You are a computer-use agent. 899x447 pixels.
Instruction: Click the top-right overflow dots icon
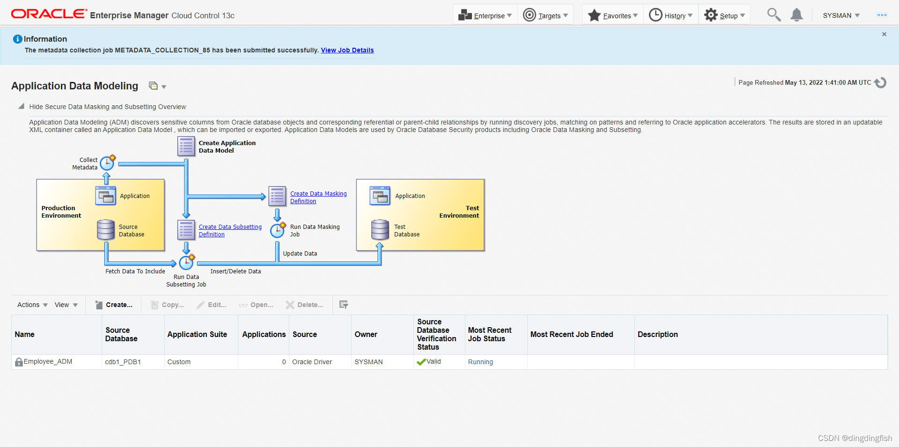pyautogui.click(x=882, y=15)
